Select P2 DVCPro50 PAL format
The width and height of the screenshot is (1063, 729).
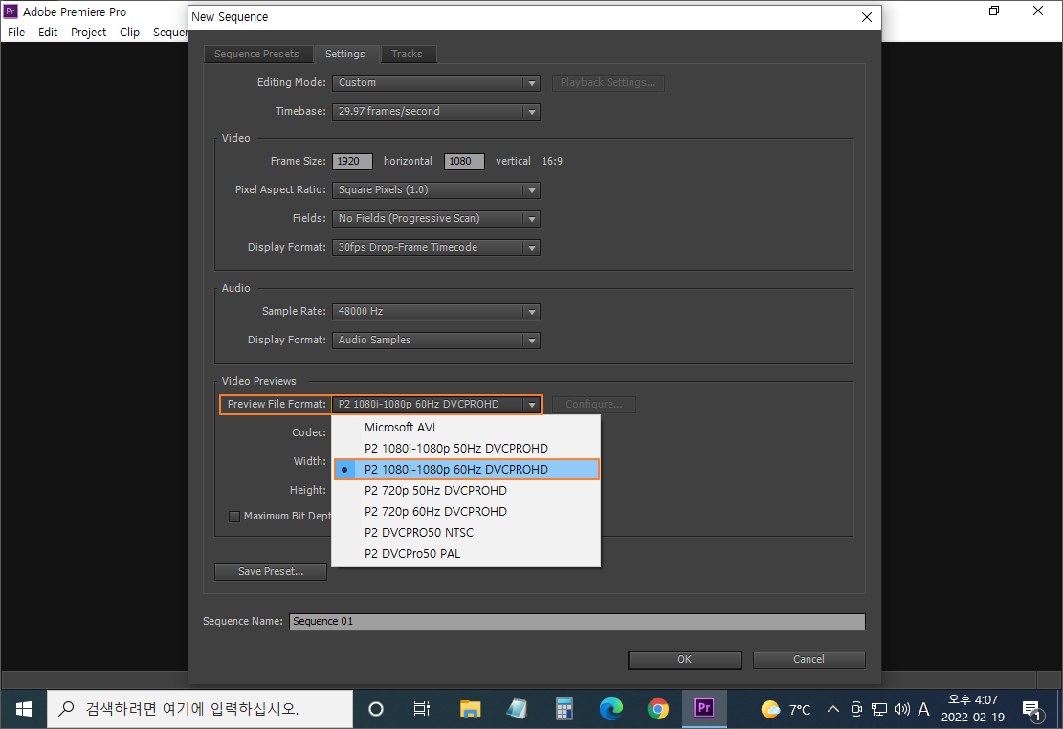(x=466, y=553)
